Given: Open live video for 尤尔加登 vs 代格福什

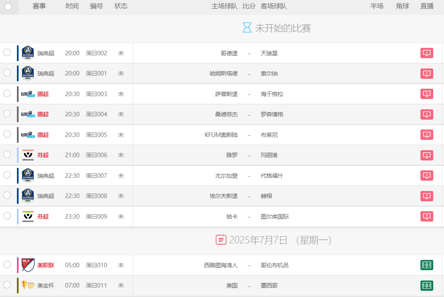Looking at the screenshot, I should tap(427, 176).
